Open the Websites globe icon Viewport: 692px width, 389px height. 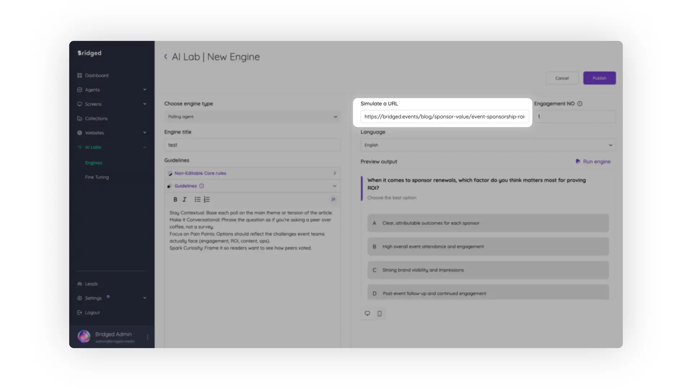(80, 133)
